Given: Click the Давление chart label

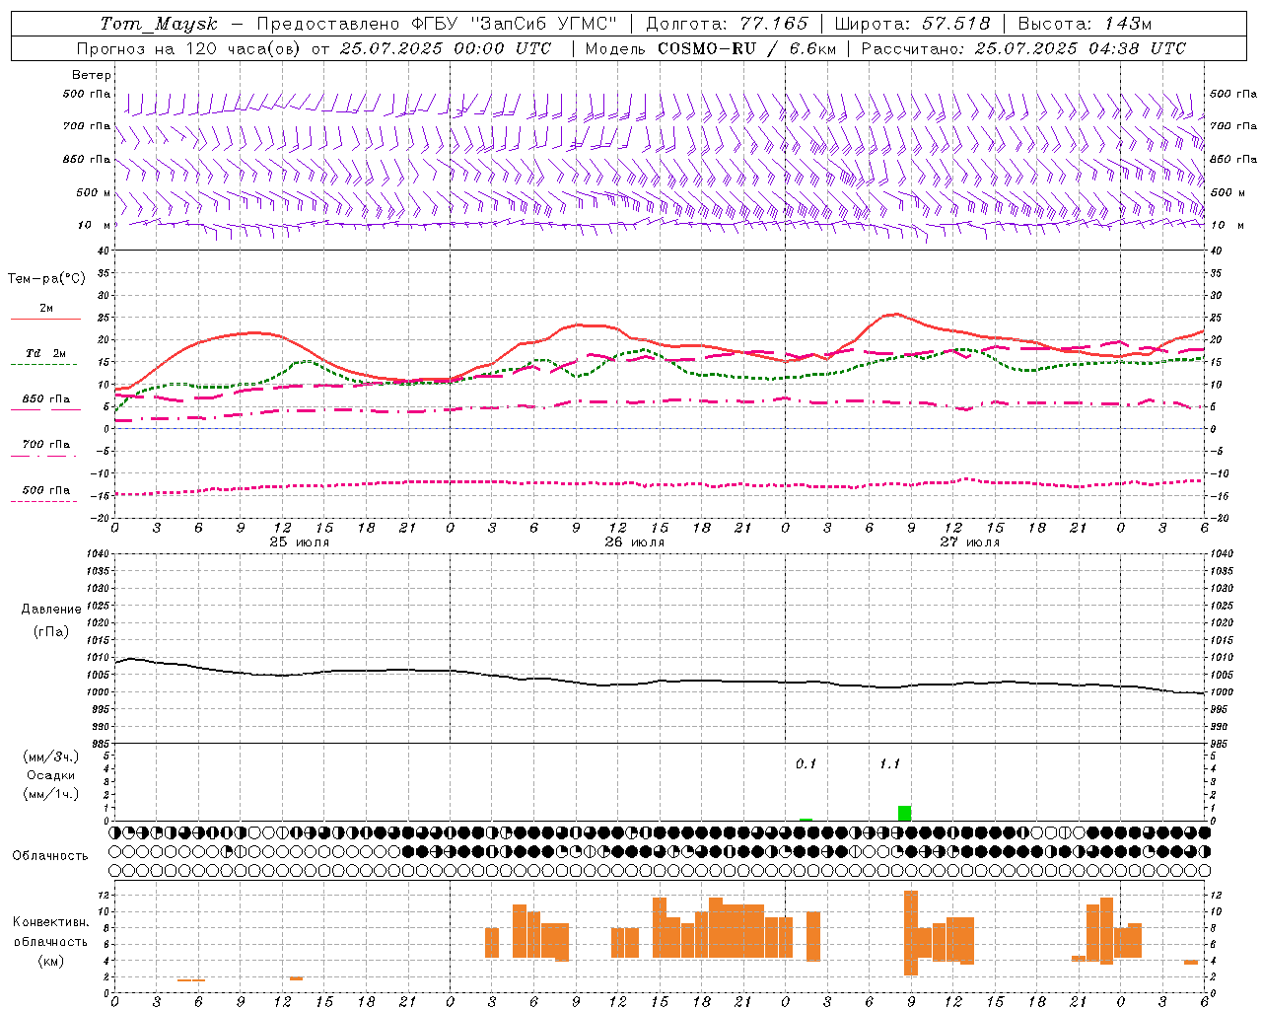Looking at the screenshot, I should (x=51, y=610).
